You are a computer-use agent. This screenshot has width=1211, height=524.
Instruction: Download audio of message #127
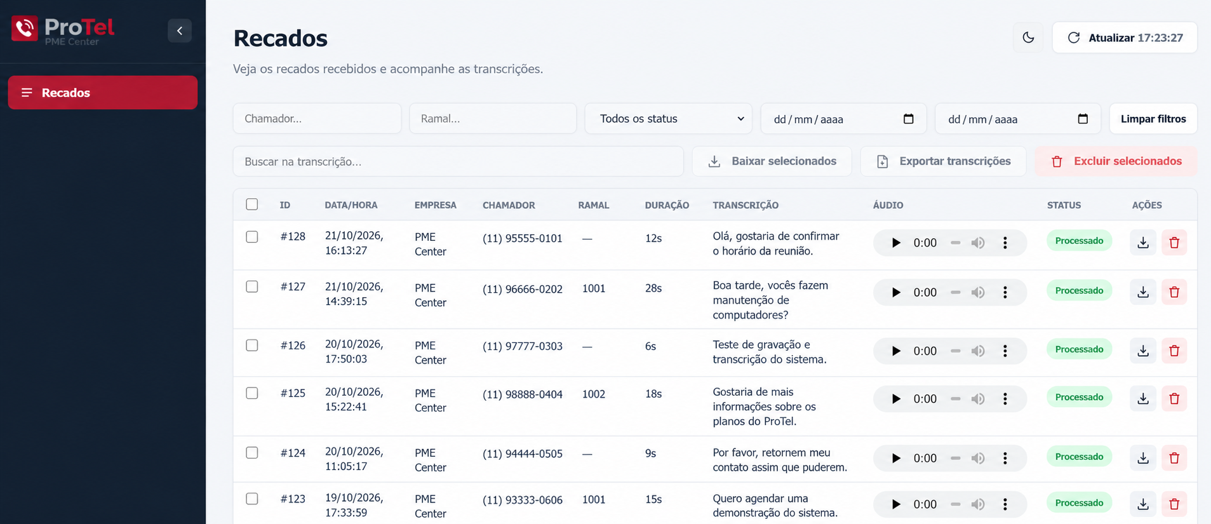point(1143,292)
